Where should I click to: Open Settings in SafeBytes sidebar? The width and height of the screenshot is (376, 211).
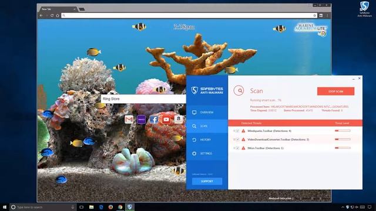tap(207, 154)
